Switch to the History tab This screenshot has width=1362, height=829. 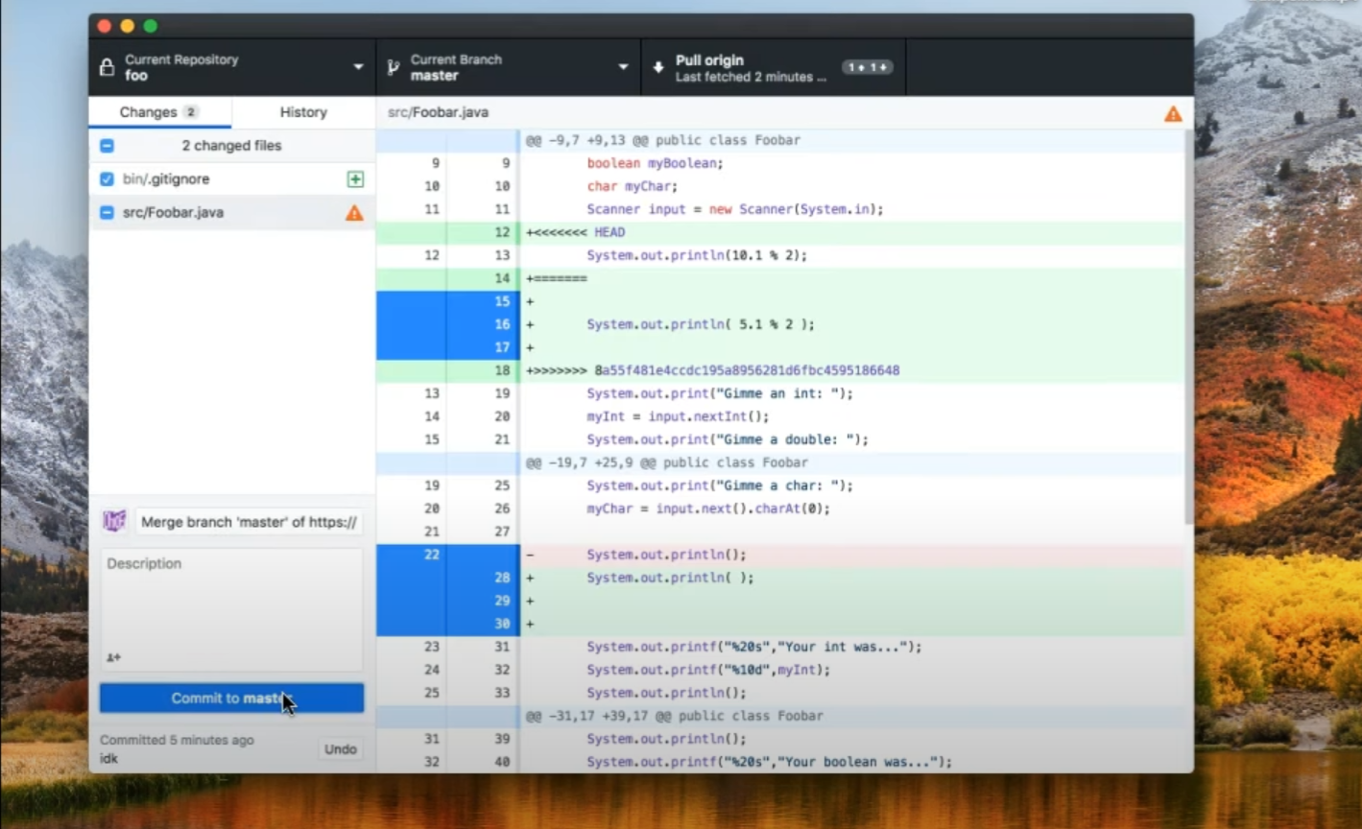pyautogui.click(x=303, y=112)
